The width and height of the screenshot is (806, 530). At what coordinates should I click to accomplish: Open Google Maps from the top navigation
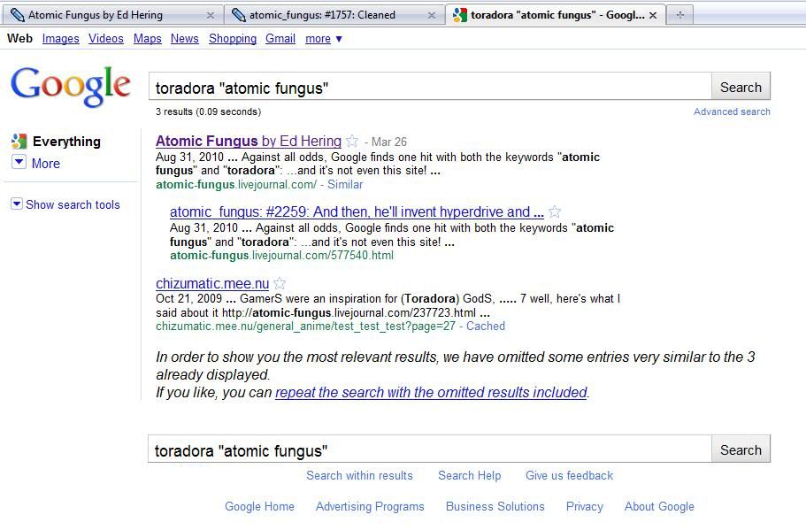[148, 39]
